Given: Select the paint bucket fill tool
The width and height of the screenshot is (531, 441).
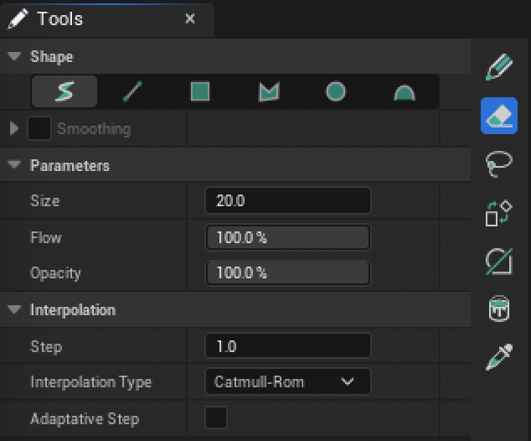Looking at the screenshot, I should (x=499, y=309).
